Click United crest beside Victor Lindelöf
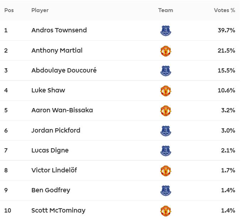 (x=166, y=171)
